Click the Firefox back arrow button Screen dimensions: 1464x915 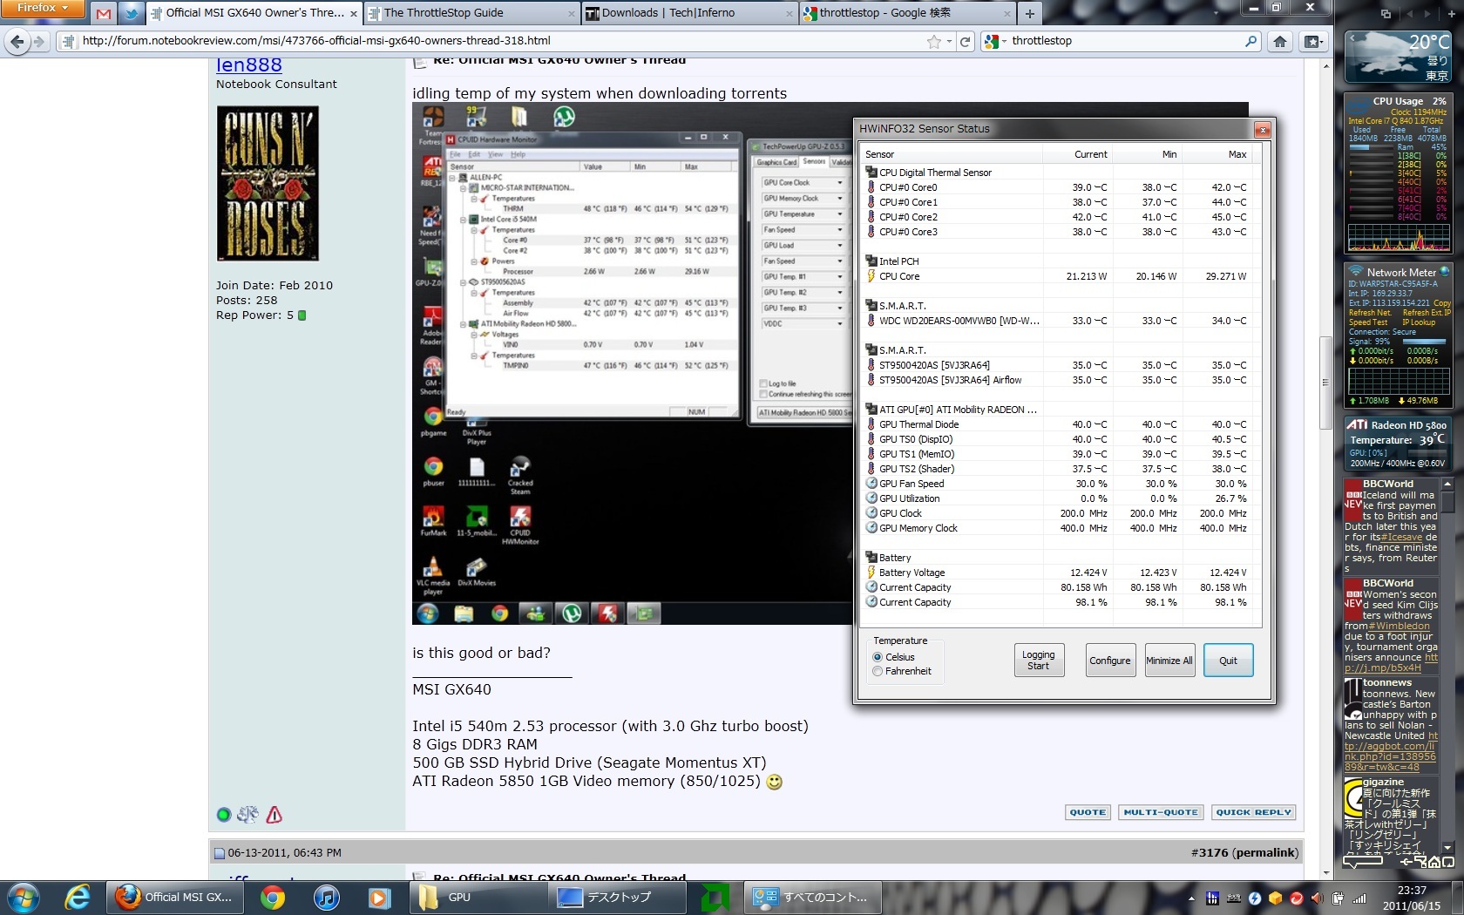[x=17, y=41]
